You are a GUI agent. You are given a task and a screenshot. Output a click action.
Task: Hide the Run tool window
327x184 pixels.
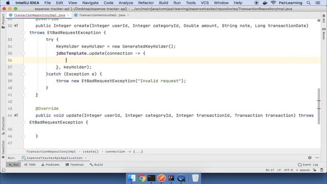pos(317,158)
